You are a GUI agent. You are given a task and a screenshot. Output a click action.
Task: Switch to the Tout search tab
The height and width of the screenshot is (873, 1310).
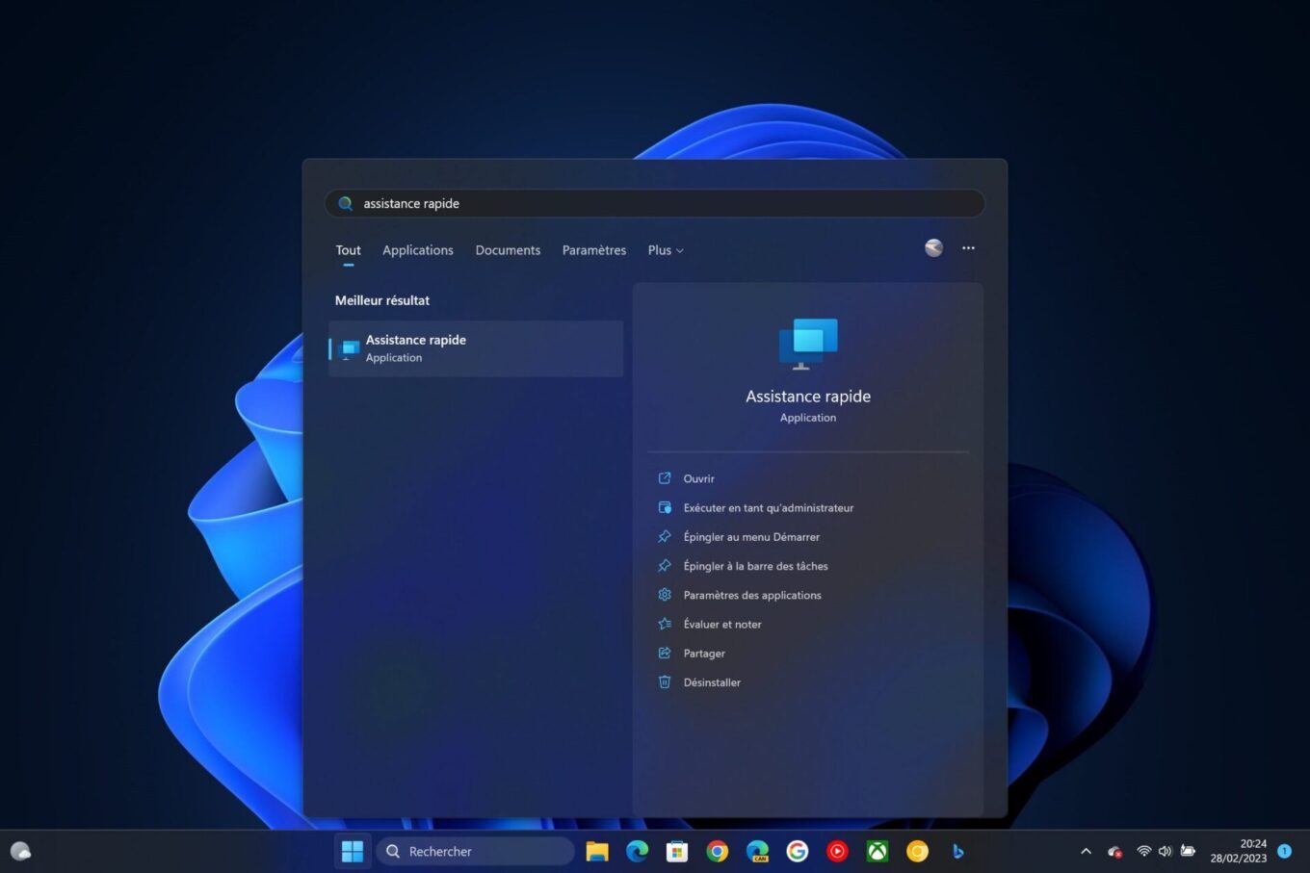click(348, 250)
